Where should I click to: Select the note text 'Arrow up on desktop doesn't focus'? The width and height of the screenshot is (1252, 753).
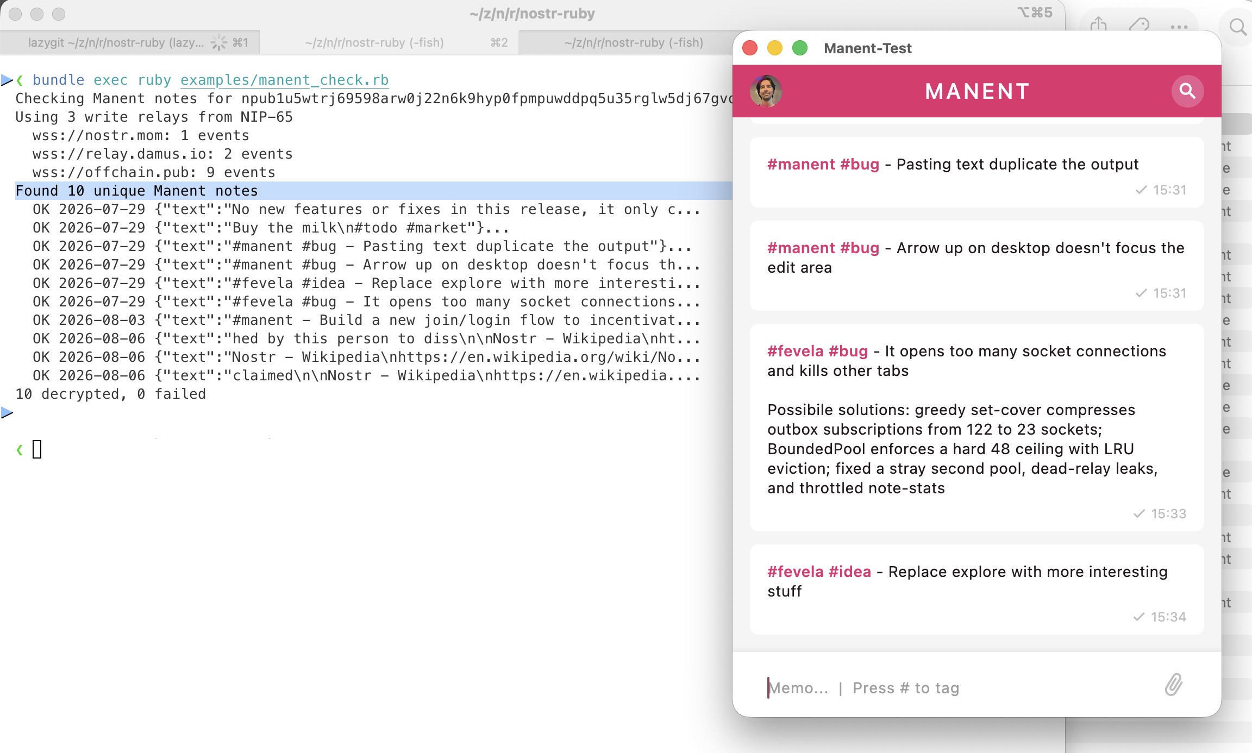(x=1021, y=248)
